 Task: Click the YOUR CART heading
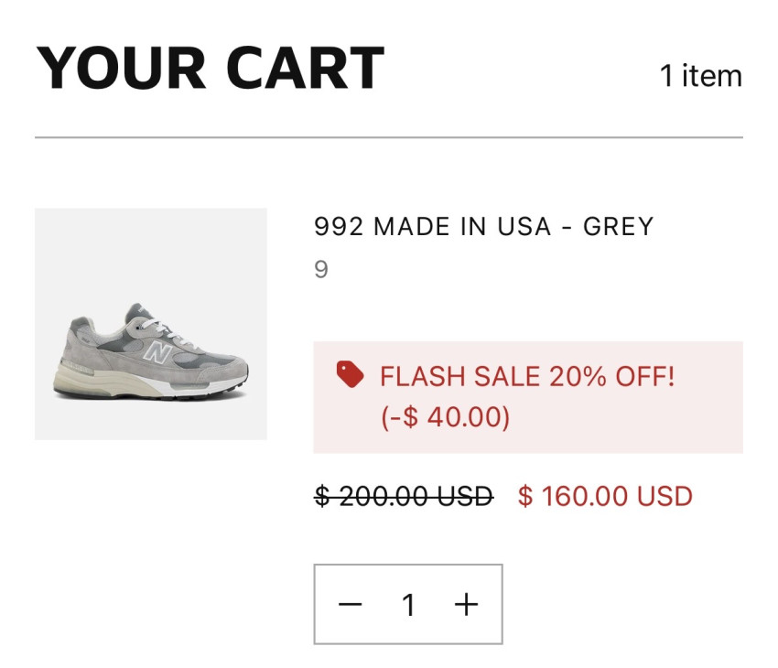click(210, 69)
